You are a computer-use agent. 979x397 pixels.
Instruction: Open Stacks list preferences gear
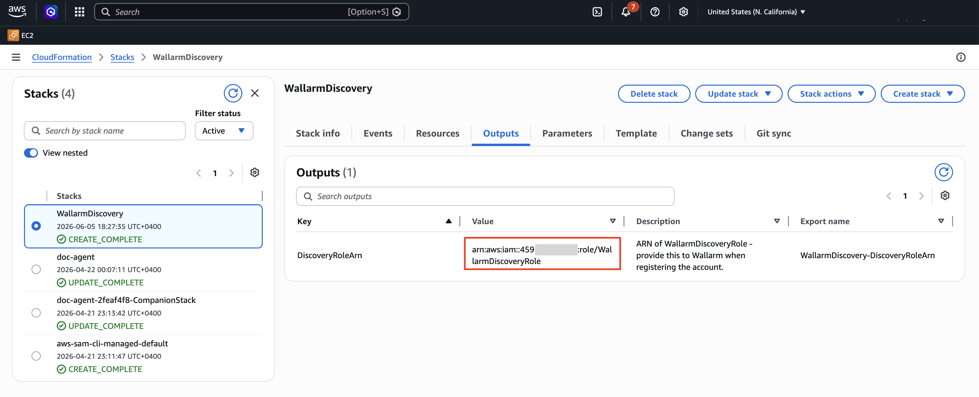tap(255, 173)
